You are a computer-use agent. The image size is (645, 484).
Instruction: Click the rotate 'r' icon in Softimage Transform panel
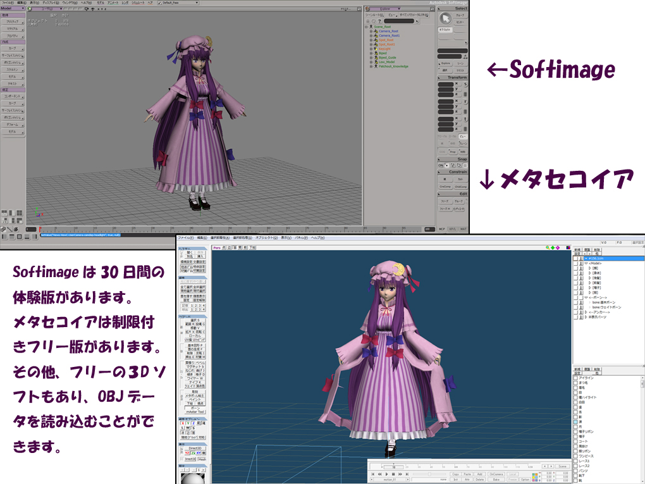tap(465, 102)
